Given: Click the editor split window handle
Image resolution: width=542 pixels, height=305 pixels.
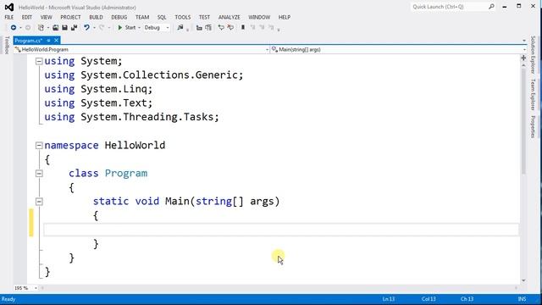Looking at the screenshot, I should (523, 58).
